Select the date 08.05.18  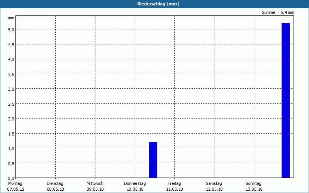click(55, 190)
